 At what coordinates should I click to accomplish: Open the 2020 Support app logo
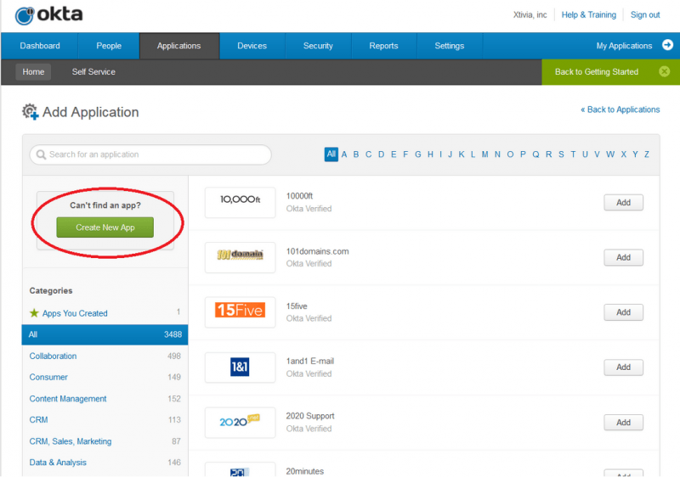[x=241, y=422]
